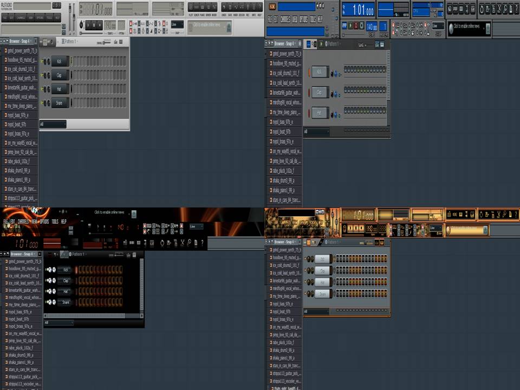Viewport: 520px width, 390px height.
Task: Click the Save disk icon in blue skin
Action: coord(487,9)
